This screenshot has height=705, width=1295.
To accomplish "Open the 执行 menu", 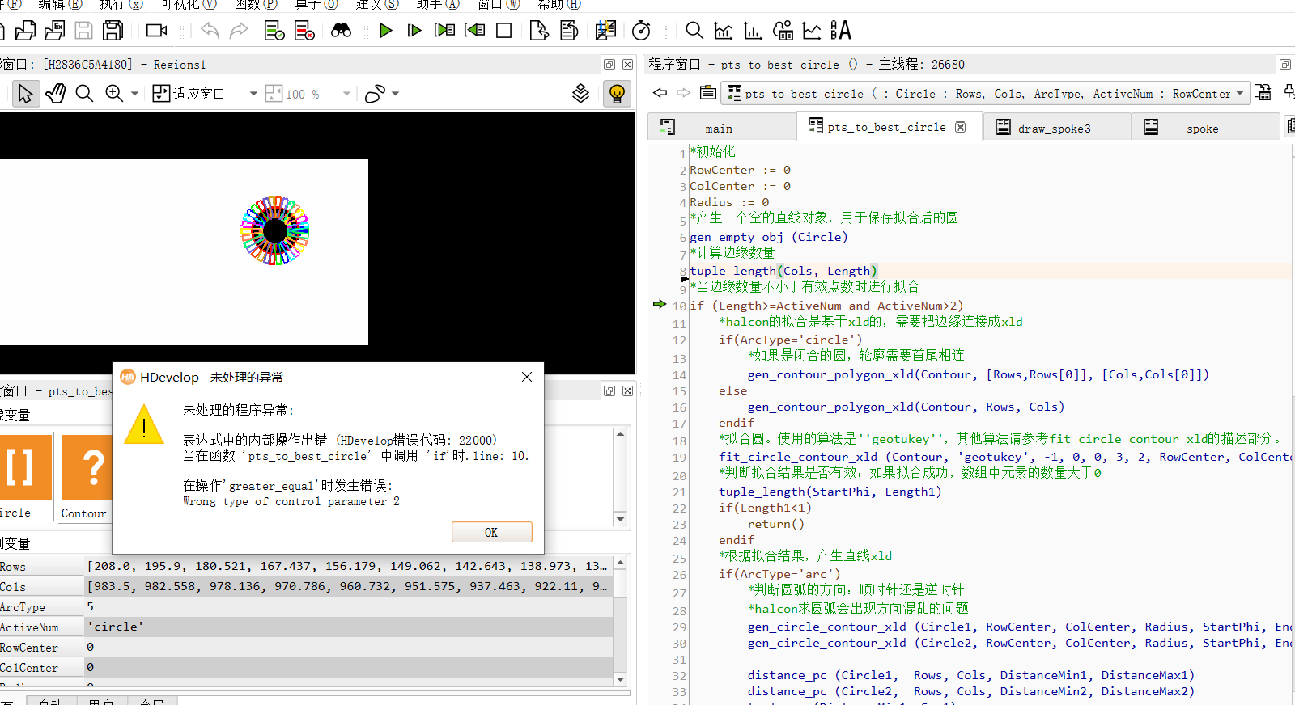I will [x=121, y=5].
